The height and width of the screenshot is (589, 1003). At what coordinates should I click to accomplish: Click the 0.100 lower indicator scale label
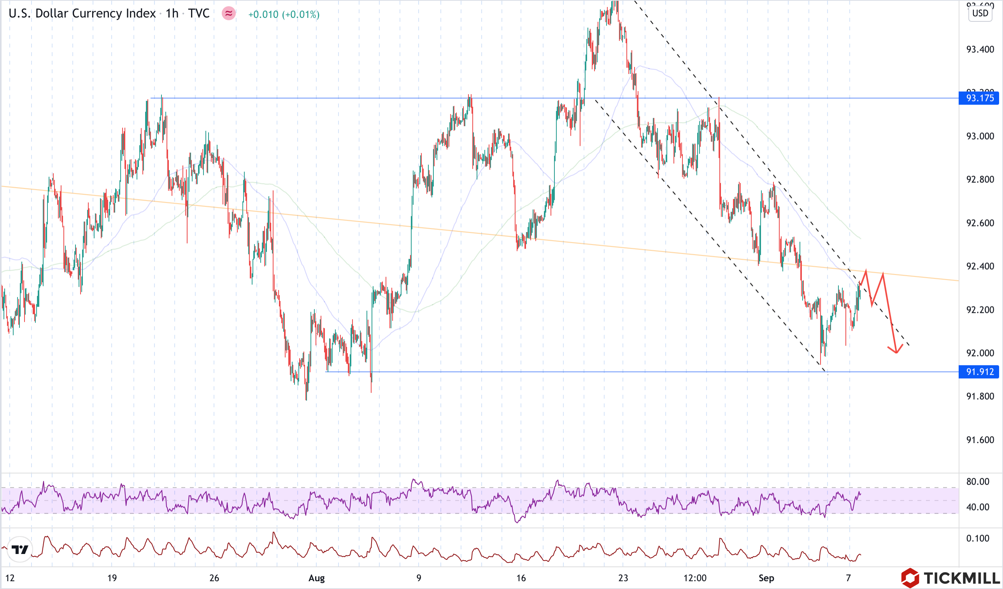(x=978, y=538)
